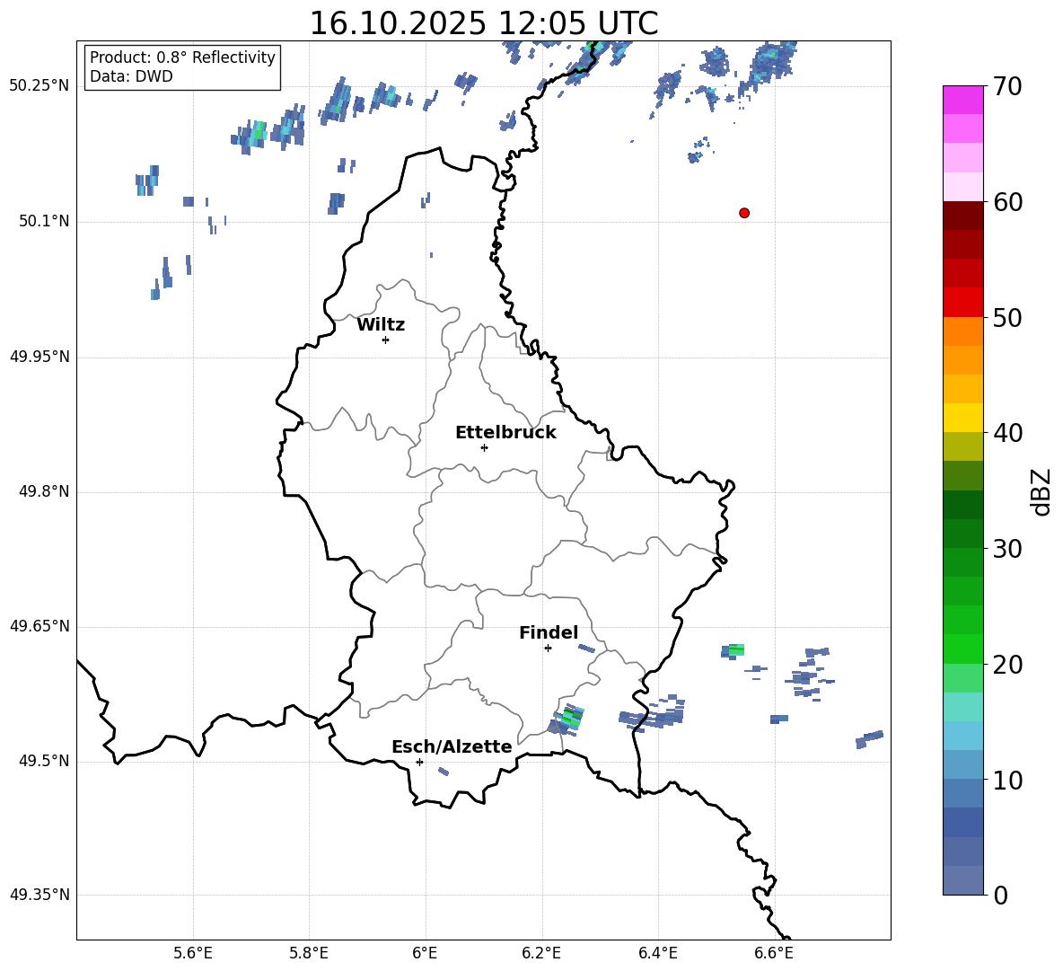1063x971 pixels.
Task: Click the Esch/Alzette station cross marker
Action: coord(419,762)
